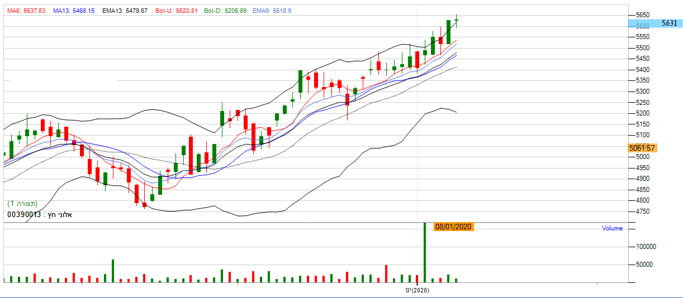Click the Volume panel label
The image size is (683, 298).
click(612, 228)
